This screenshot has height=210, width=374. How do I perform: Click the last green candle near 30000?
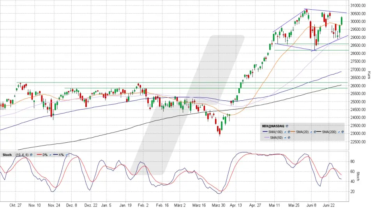click(342, 21)
